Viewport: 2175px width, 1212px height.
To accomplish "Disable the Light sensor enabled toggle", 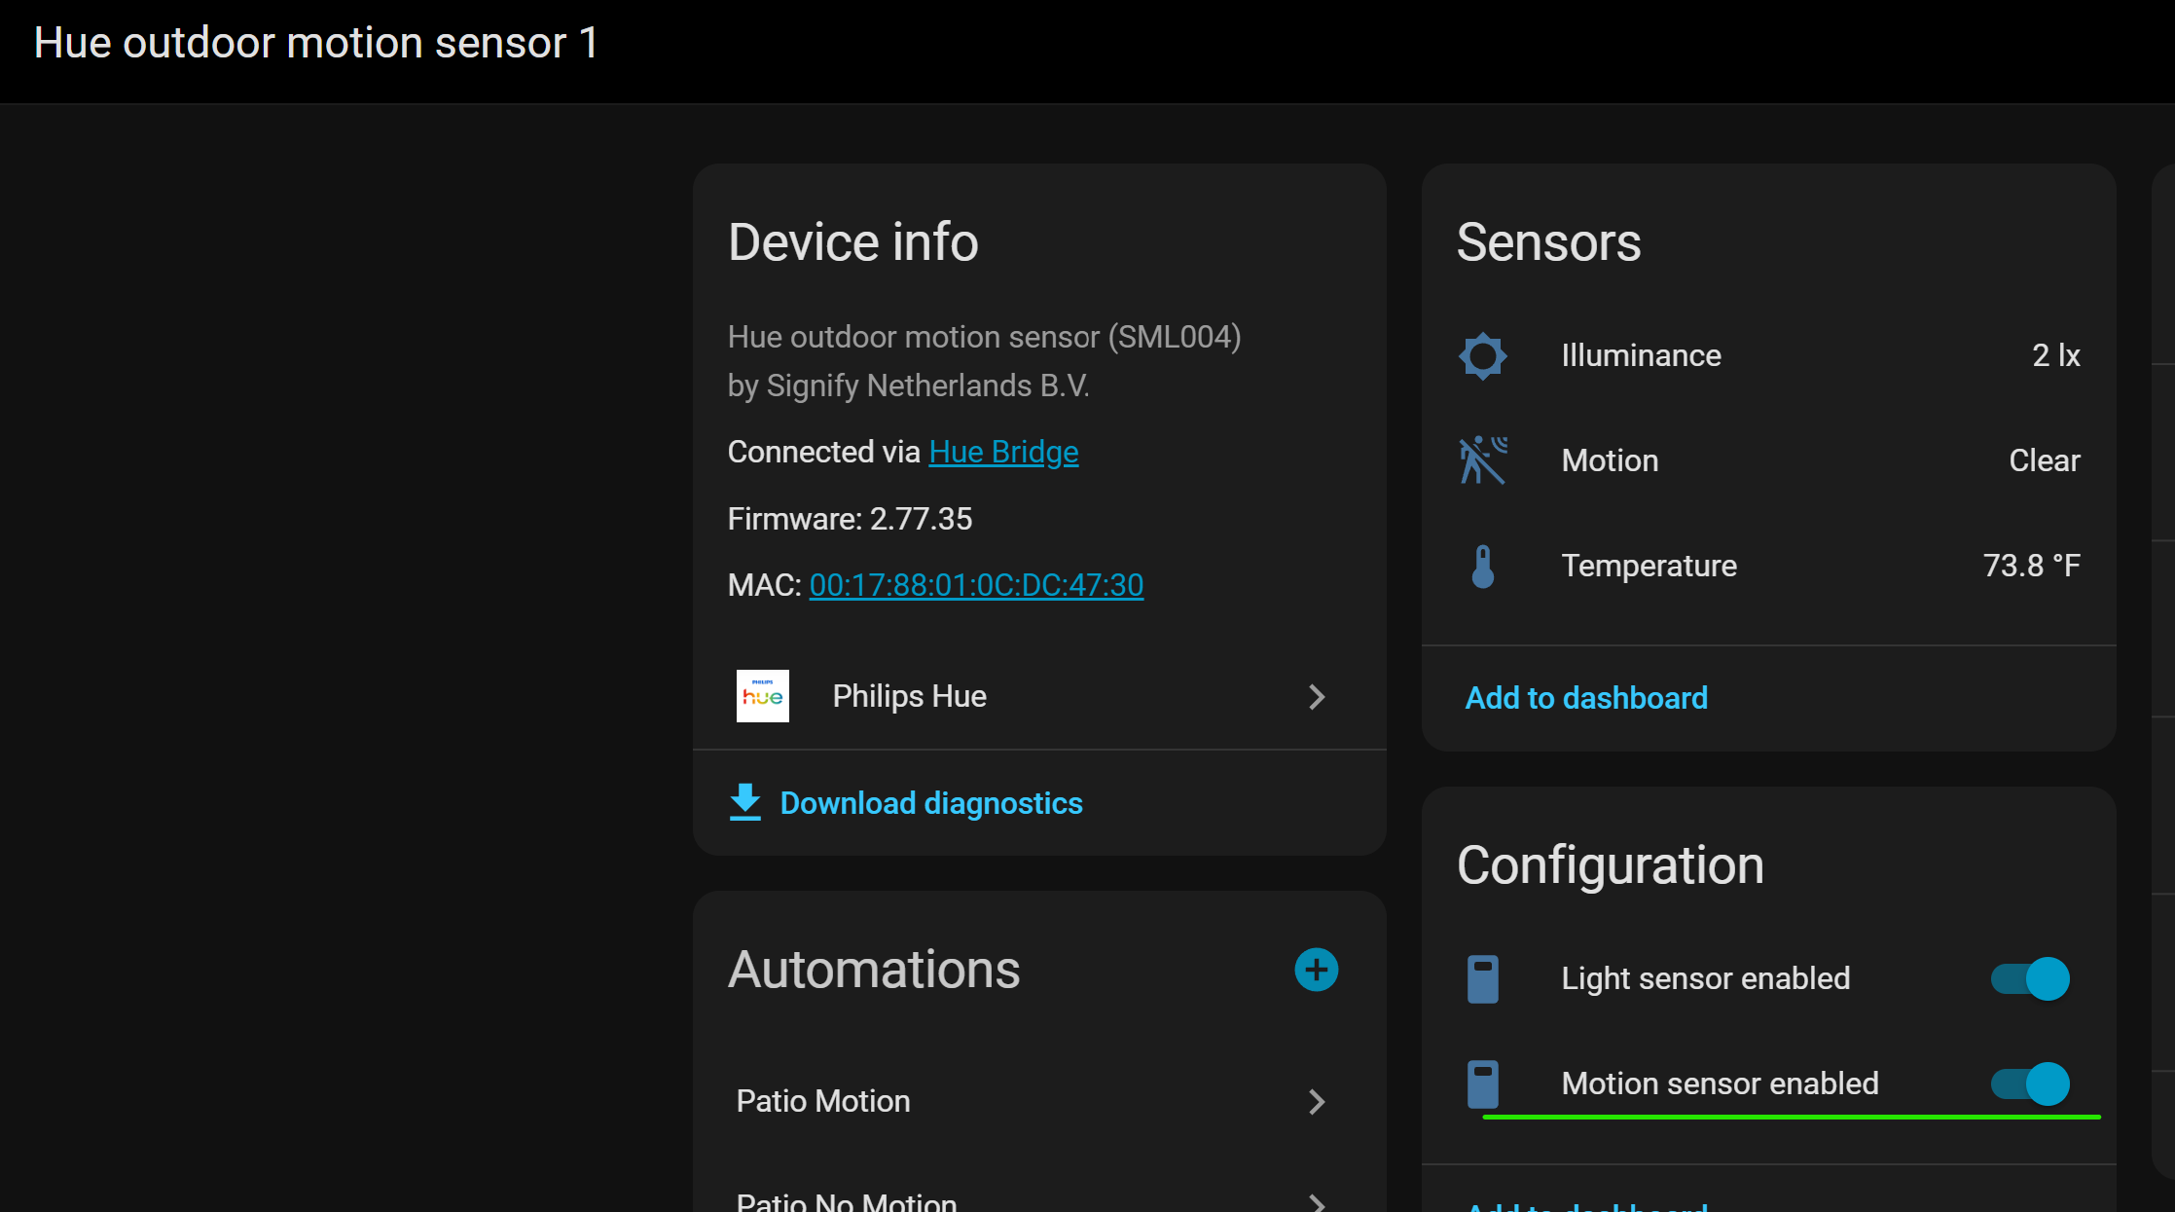I will click(x=2030, y=978).
